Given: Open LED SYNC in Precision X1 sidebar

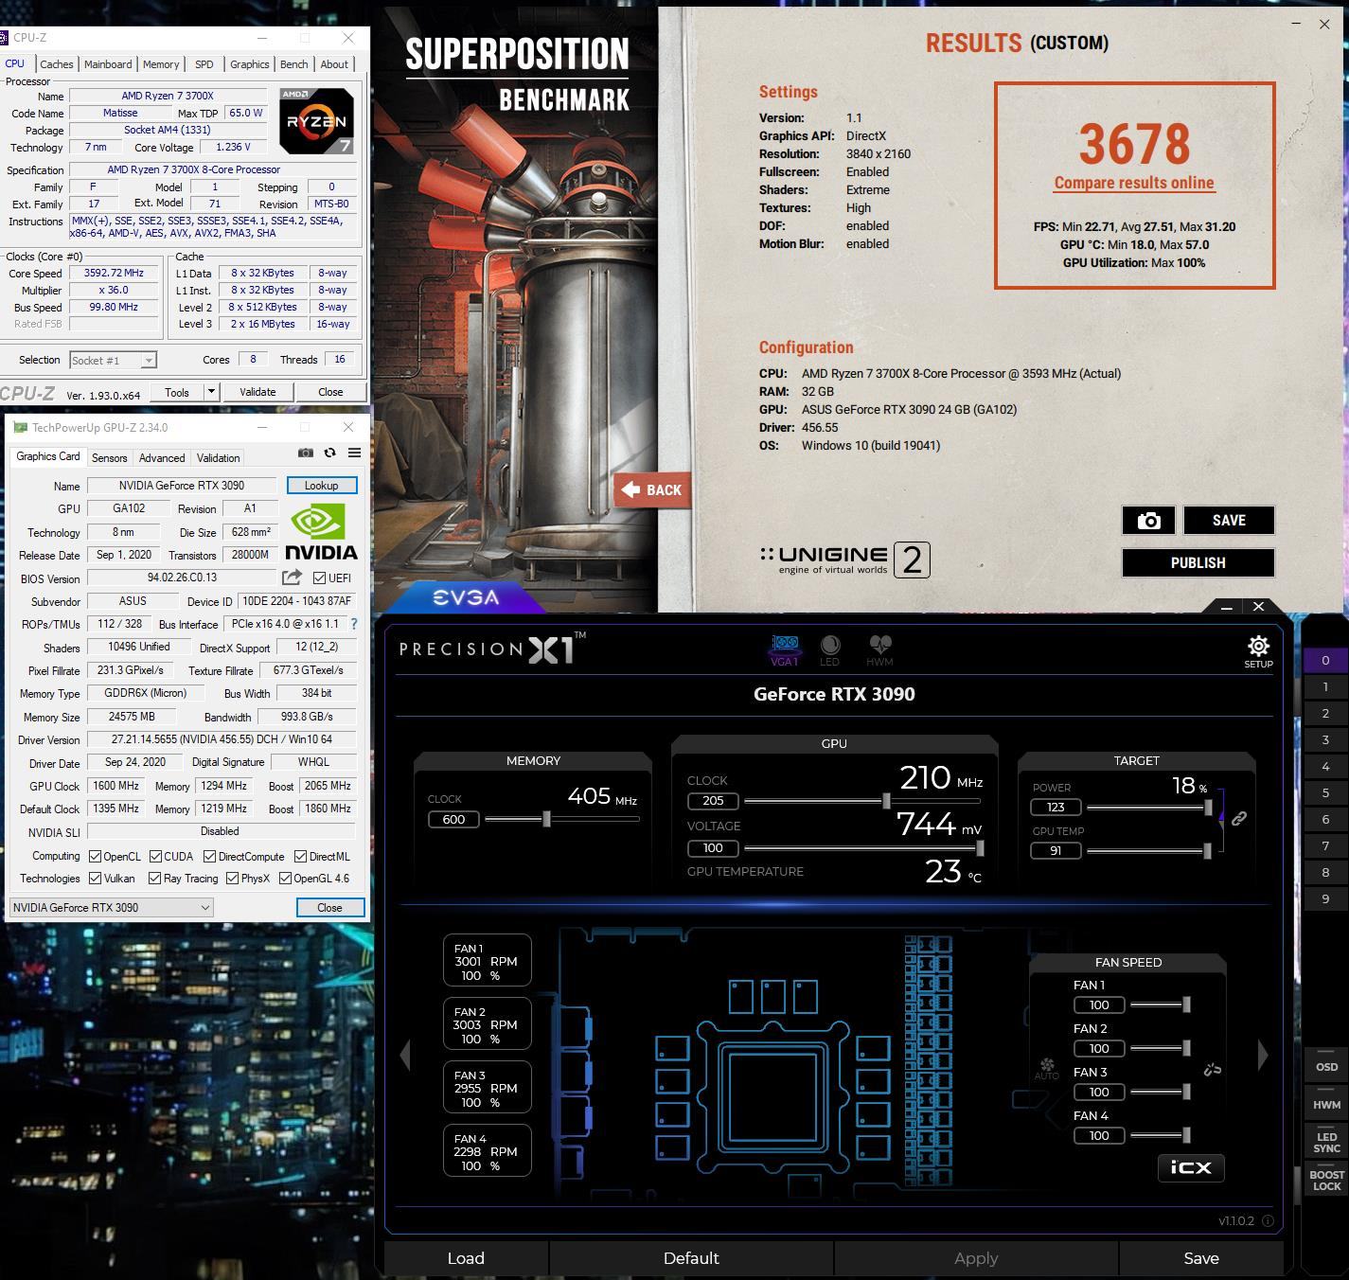Looking at the screenshot, I should 1326,1143.
